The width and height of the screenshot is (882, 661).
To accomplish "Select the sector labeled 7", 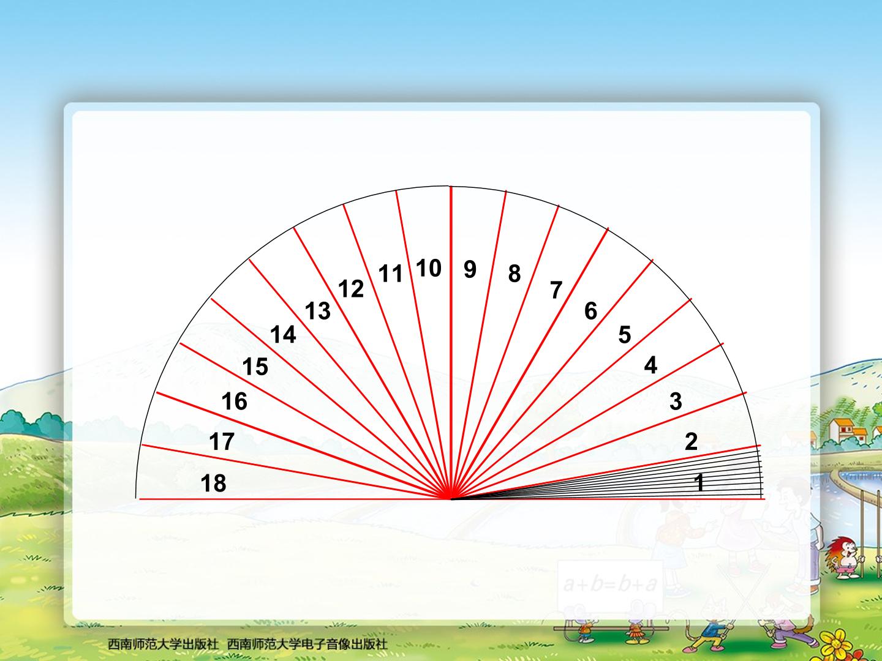I will (556, 290).
